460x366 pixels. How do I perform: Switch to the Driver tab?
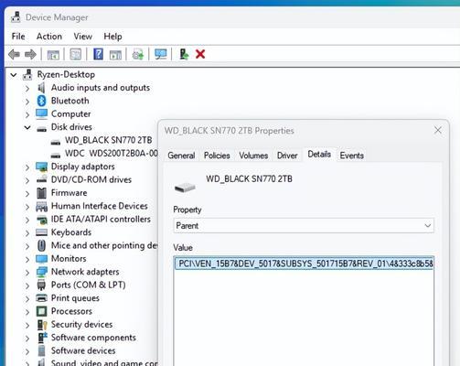click(x=287, y=156)
